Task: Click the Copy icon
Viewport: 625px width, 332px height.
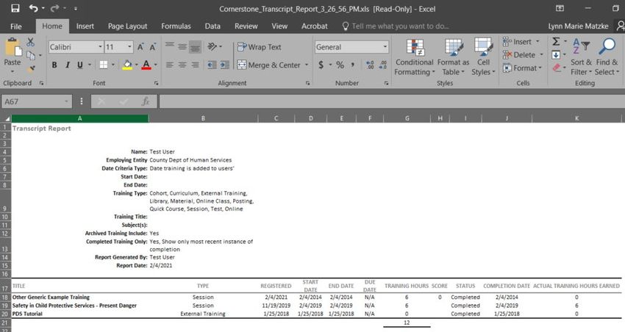Action: (x=31, y=55)
